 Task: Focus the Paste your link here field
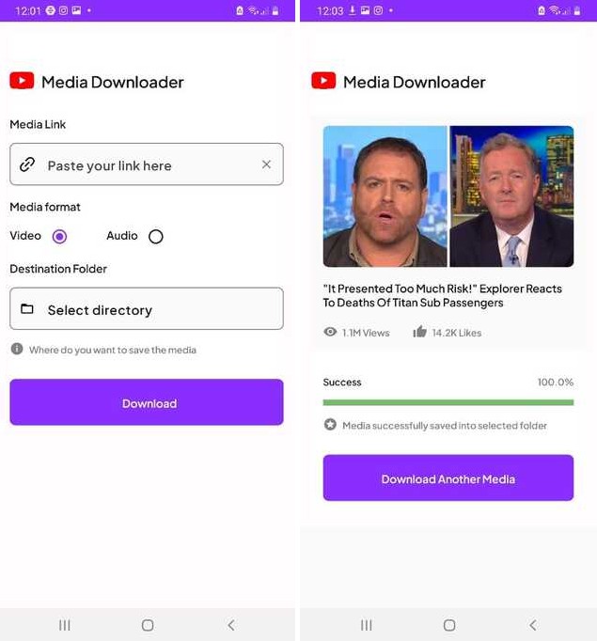click(147, 164)
